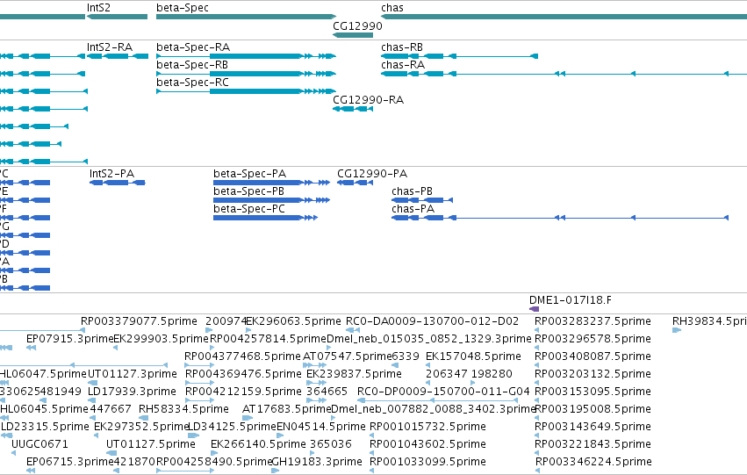Select the Dmel_neb_007882_0088_3402.3prime label
This screenshot has height=475, width=747.
coord(433,409)
